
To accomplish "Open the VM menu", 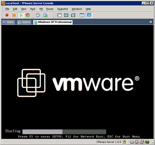I will click(41, 9).
